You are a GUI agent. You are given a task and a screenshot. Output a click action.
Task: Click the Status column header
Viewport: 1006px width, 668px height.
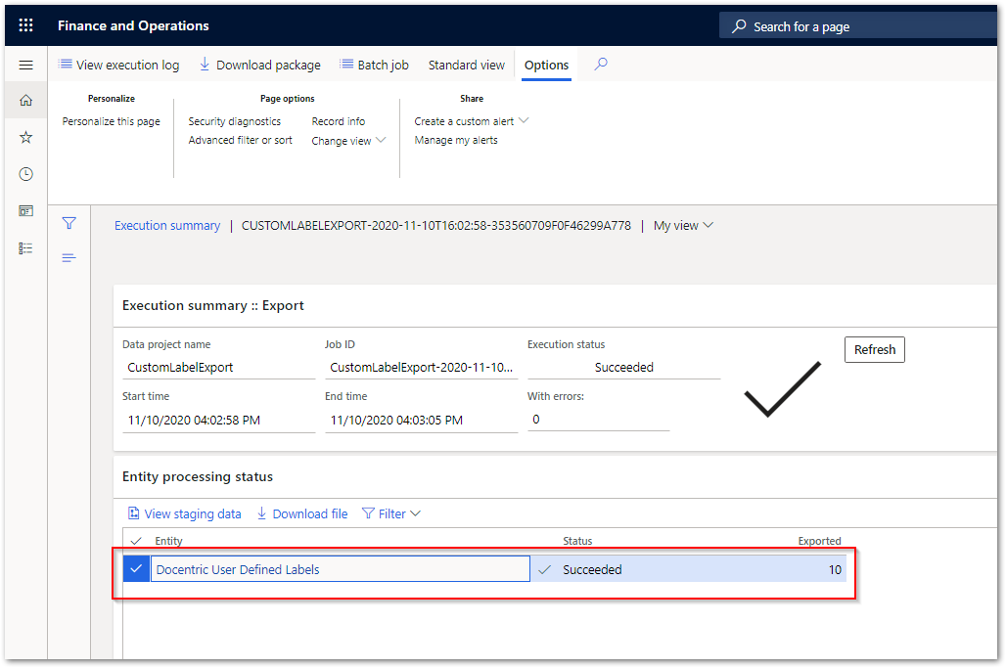pos(577,541)
